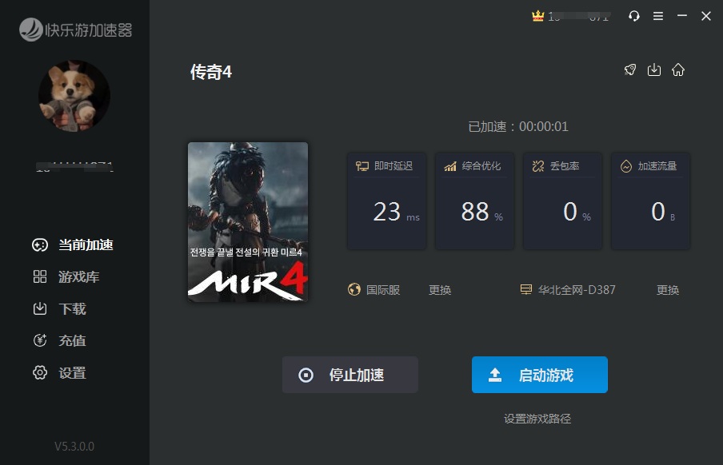Click the yen icon for 充值

tap(40, 340)
